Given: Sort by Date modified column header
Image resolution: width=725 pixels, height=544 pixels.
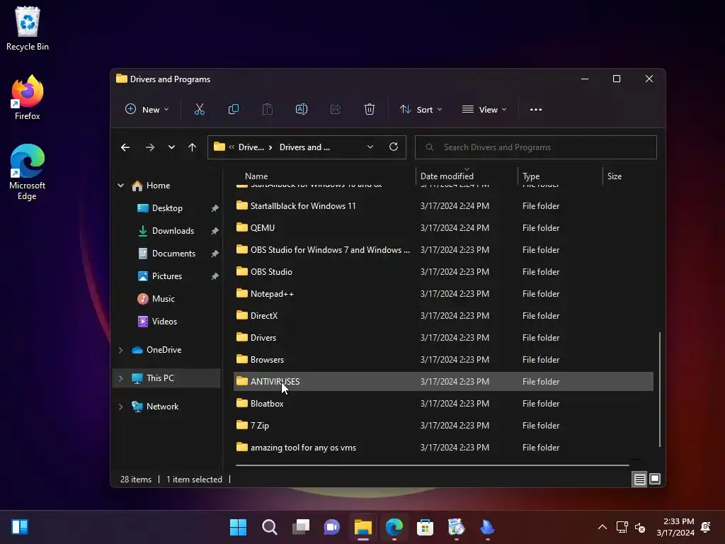Looking at the screenshot, I should (x=447, y=176).
